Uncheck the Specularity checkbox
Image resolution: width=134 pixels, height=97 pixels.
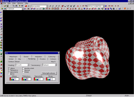coord(9,72)
